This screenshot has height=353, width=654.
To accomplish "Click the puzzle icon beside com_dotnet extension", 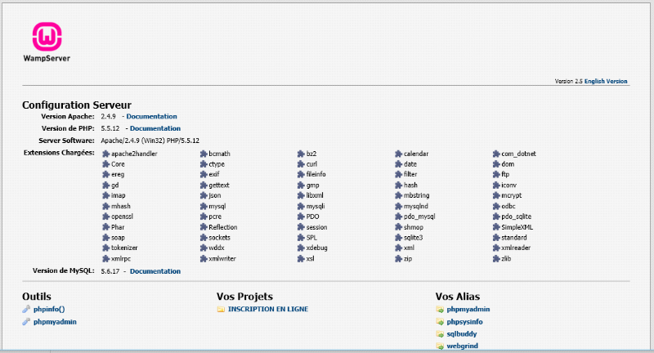I will (x=495, y=154).
